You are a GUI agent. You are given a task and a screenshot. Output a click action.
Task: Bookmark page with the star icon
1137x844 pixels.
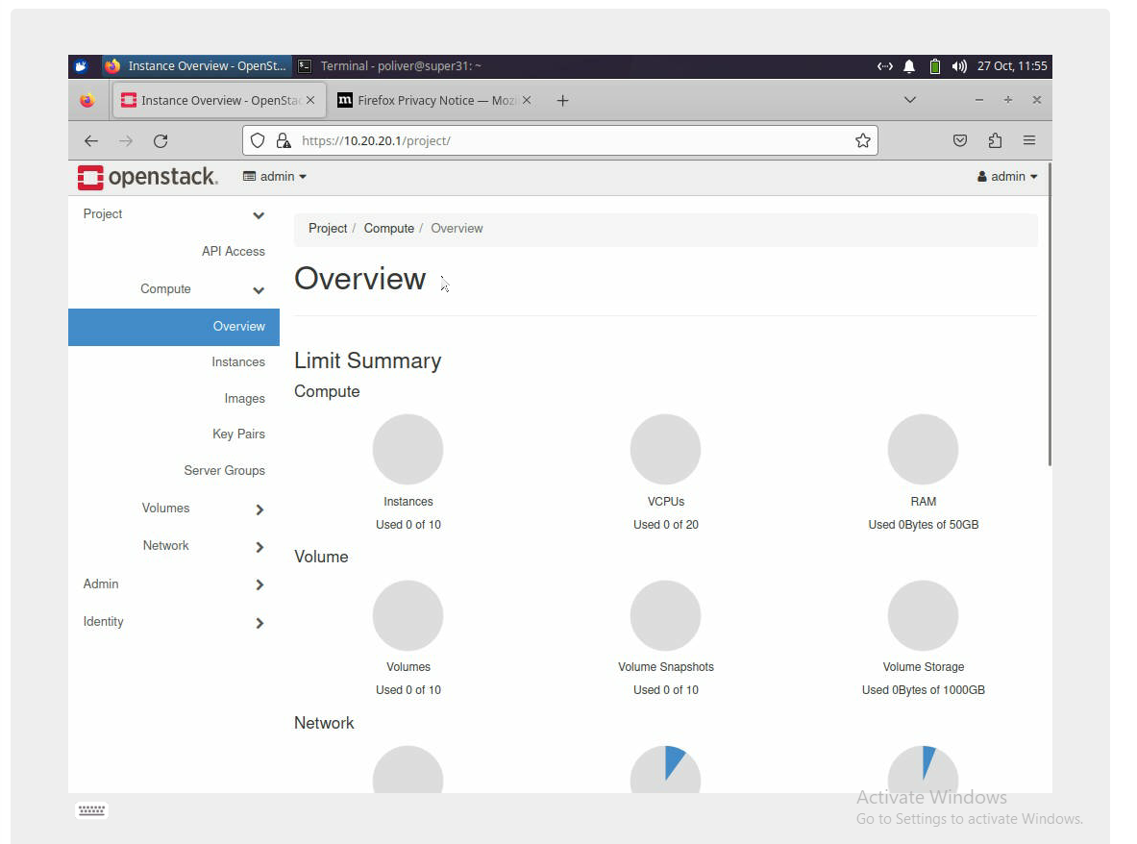[862, 141]
